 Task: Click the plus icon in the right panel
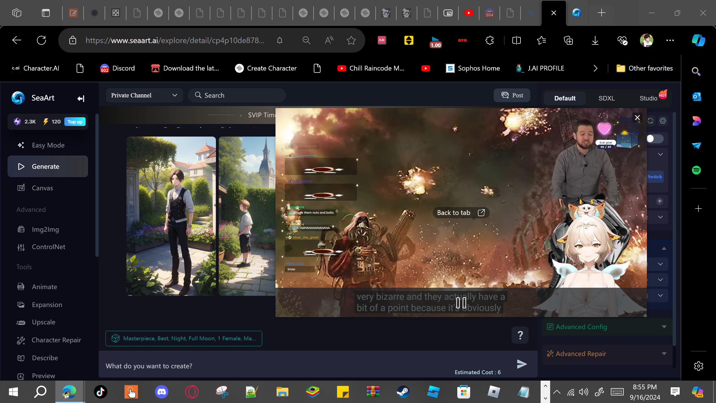(660, 201)
